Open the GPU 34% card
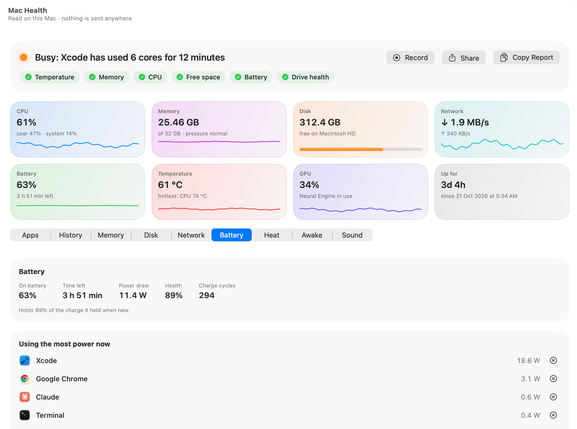 pyautogui.click(x=361, y=192)
